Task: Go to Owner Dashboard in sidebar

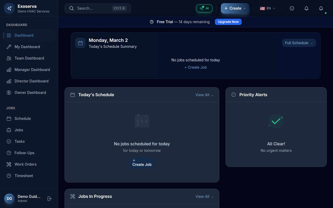Action: (x=30, y=93)
